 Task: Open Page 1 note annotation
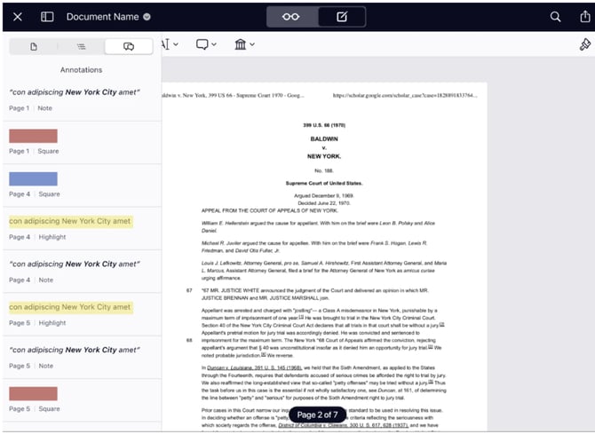[x=81, y=98]
